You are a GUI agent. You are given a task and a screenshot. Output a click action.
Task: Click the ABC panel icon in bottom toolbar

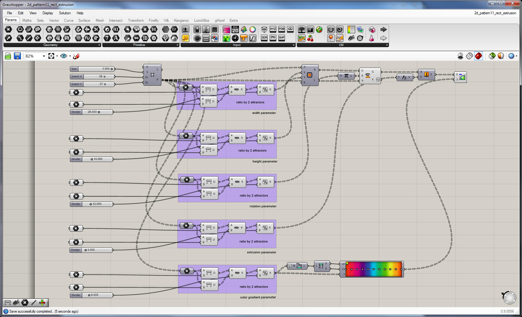coord(16,302)
